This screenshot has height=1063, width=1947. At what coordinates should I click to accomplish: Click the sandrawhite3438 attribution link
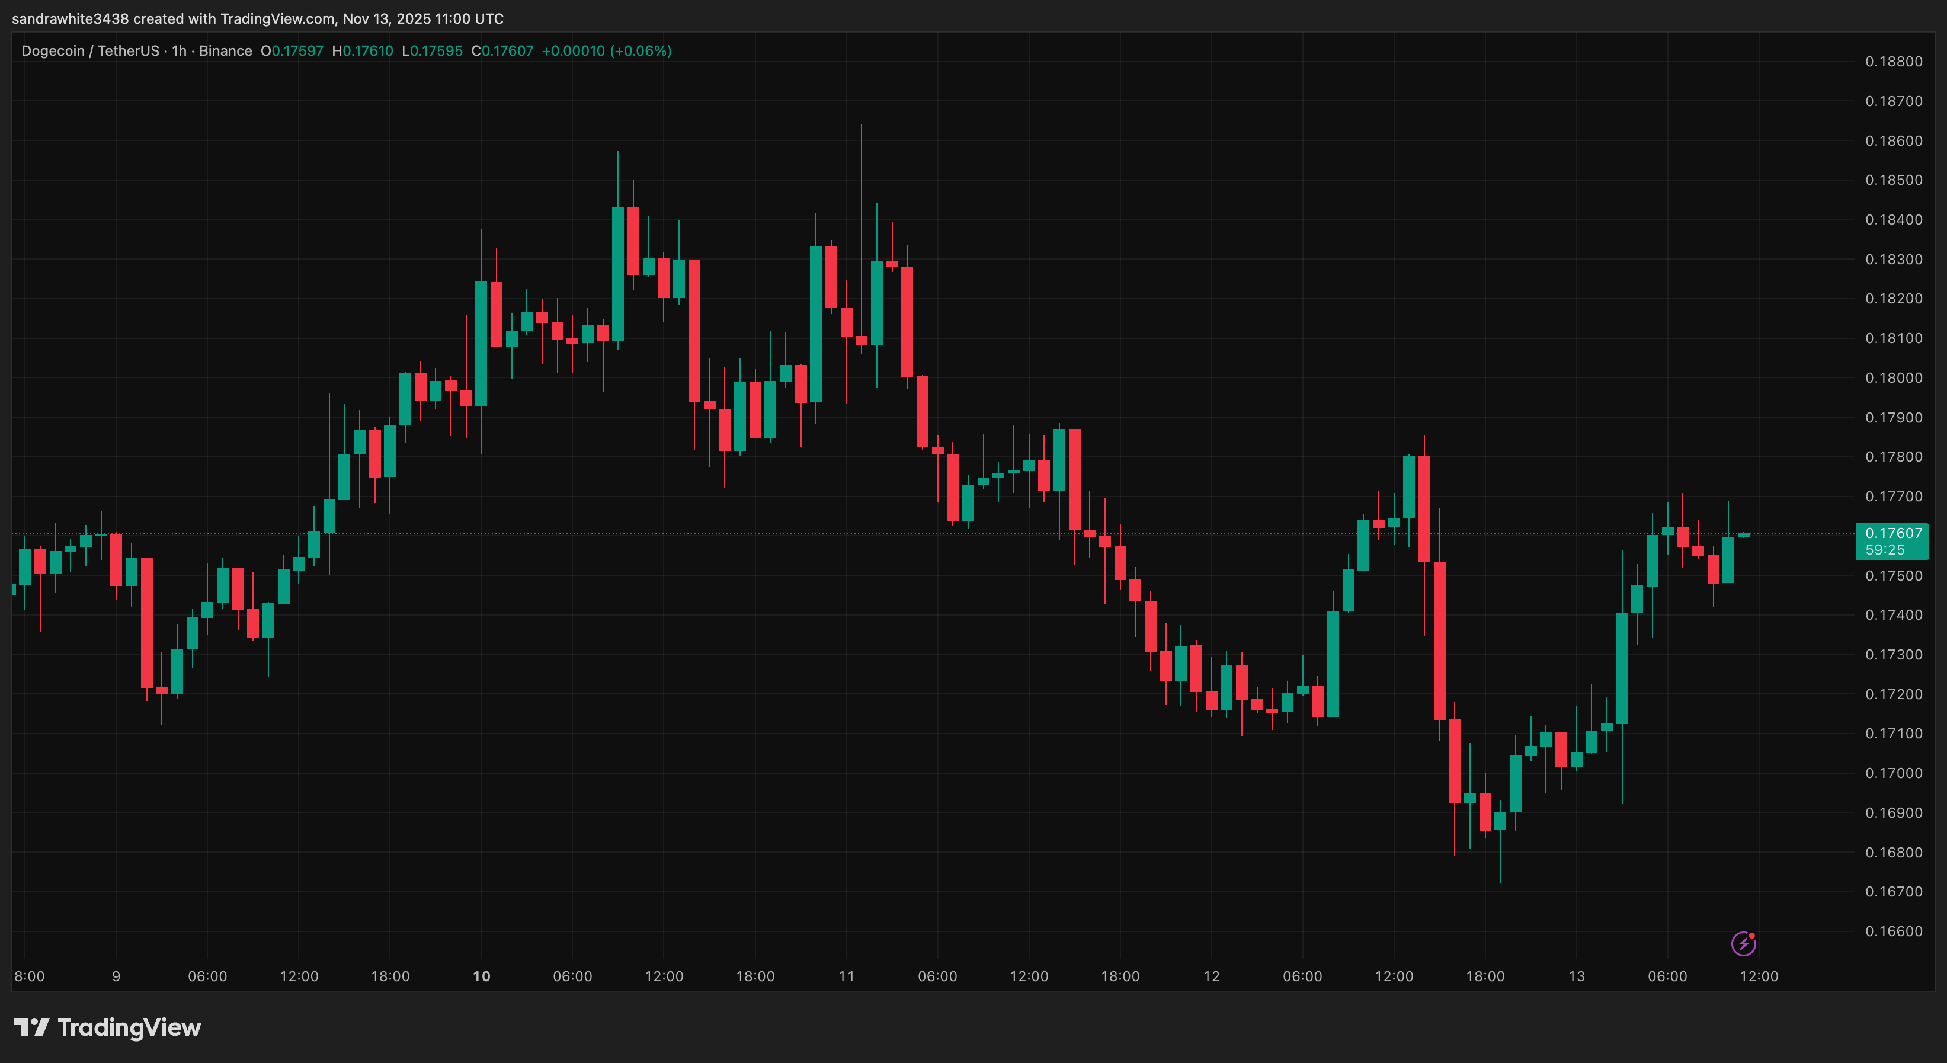coord(72,19)
